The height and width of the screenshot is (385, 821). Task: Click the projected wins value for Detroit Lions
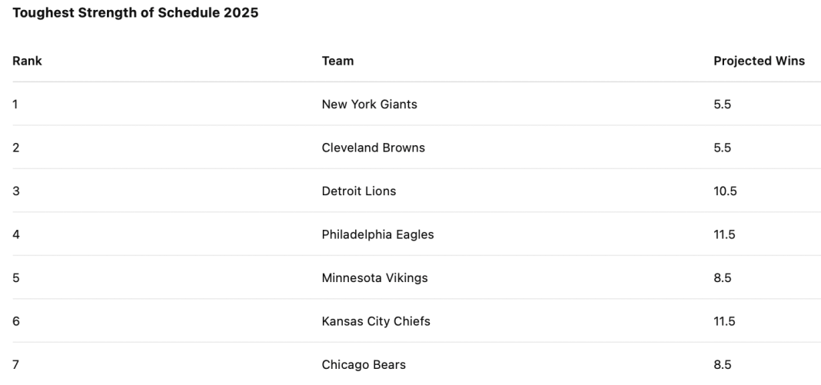(x=725, y=191)
